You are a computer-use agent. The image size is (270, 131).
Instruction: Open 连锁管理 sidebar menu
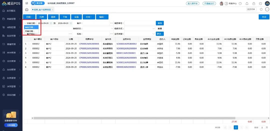click(x=11, y=70)
